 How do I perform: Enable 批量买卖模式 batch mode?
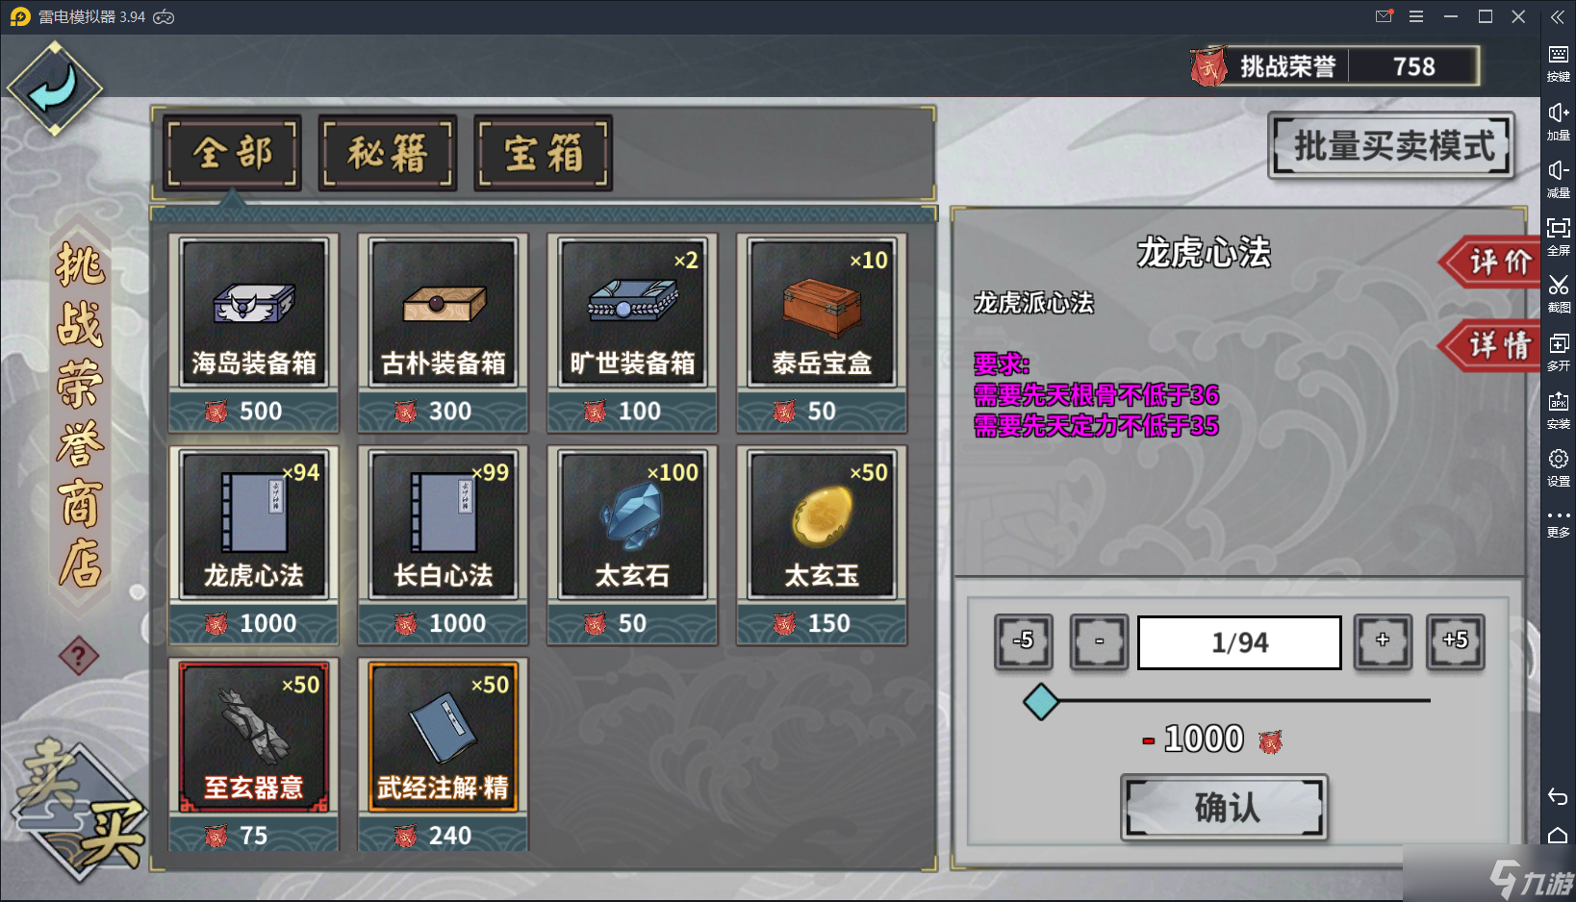(x=1392, y=146)
